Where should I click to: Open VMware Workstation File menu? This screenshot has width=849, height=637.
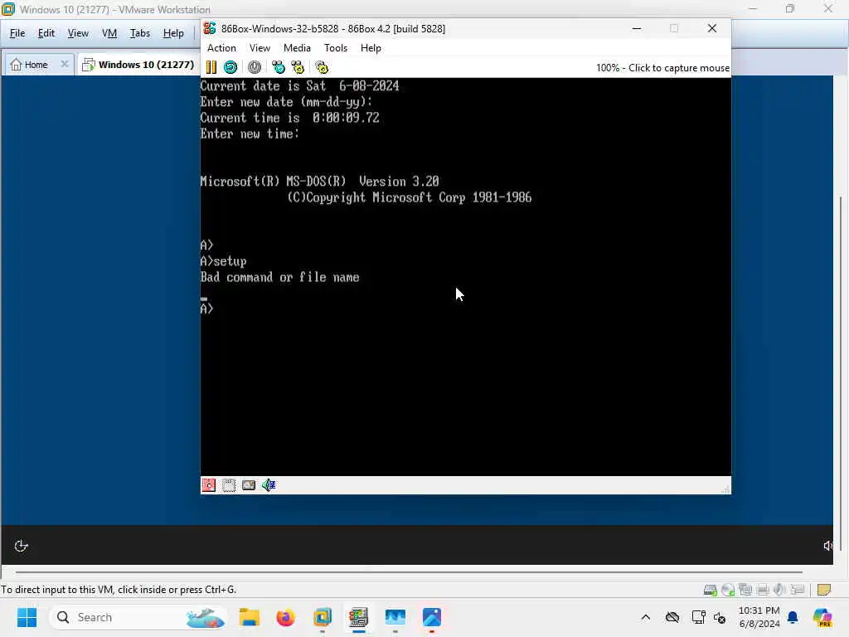[x=17, y=33]
